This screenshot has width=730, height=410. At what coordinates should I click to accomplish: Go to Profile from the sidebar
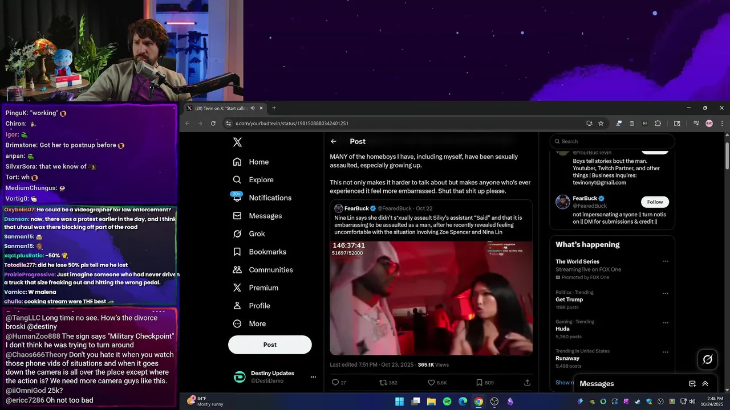(x=251, y=306)
